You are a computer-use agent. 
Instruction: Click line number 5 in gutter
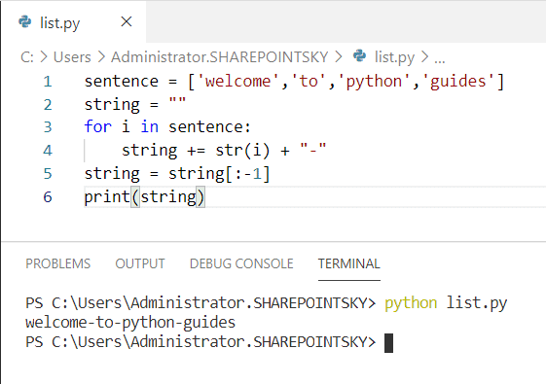click(48, 174)
